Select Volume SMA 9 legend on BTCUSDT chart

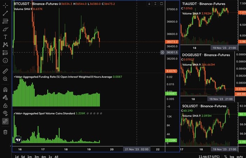[28, 9]
